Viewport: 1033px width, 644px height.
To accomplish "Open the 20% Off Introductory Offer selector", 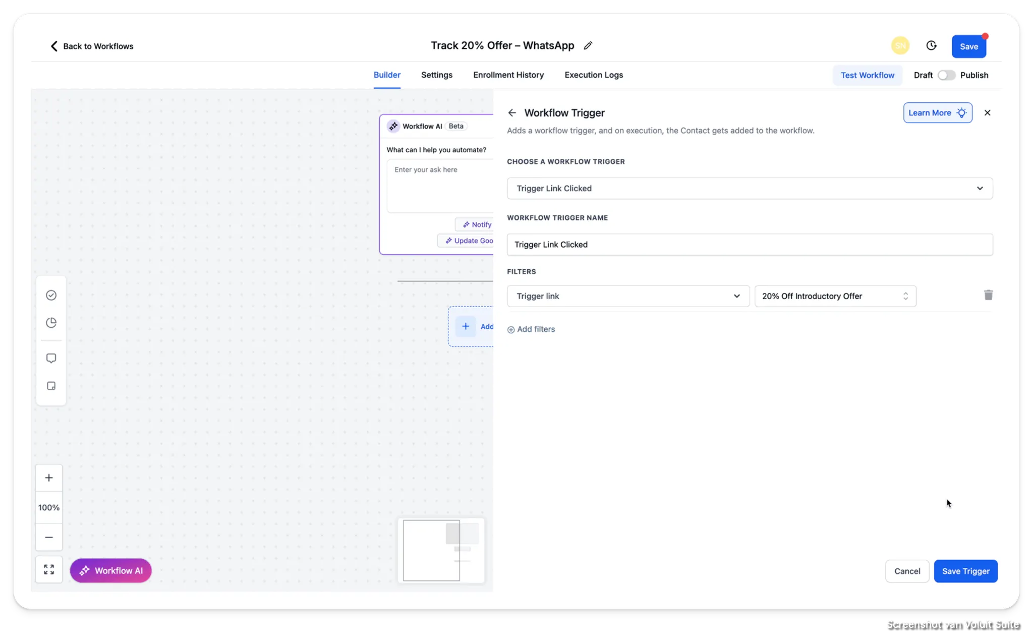I will pyautogui.click(x=835, y=297).
